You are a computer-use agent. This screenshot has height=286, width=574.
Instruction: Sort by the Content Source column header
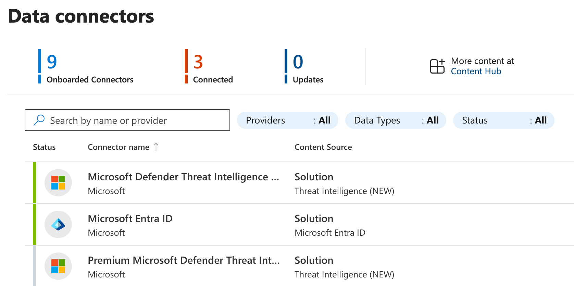(x=323, y=147)
